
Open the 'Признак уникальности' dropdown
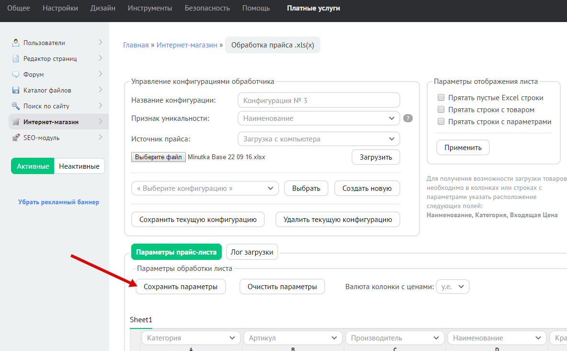coord(318,118)
